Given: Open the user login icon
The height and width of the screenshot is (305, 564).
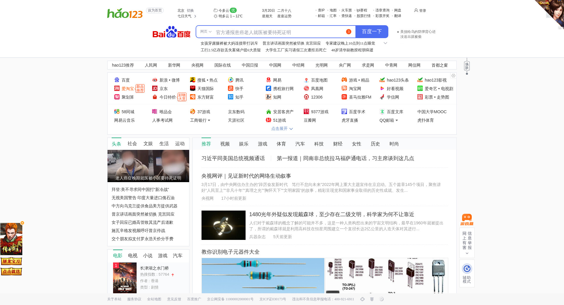Looking at the screenshot, I should 416,11.
